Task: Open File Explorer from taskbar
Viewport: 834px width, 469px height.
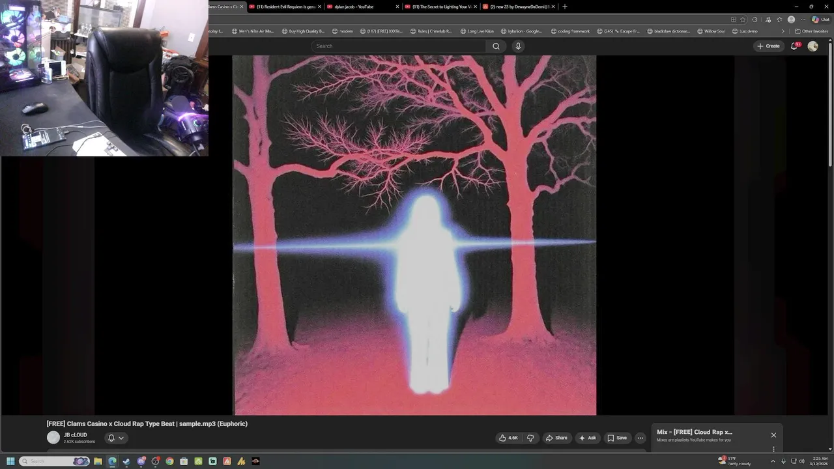Action: click(x=98, y=461)
